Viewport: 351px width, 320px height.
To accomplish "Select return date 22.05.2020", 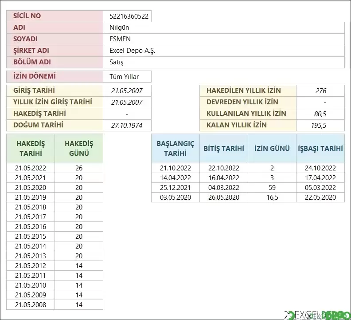I will (320, 198).
